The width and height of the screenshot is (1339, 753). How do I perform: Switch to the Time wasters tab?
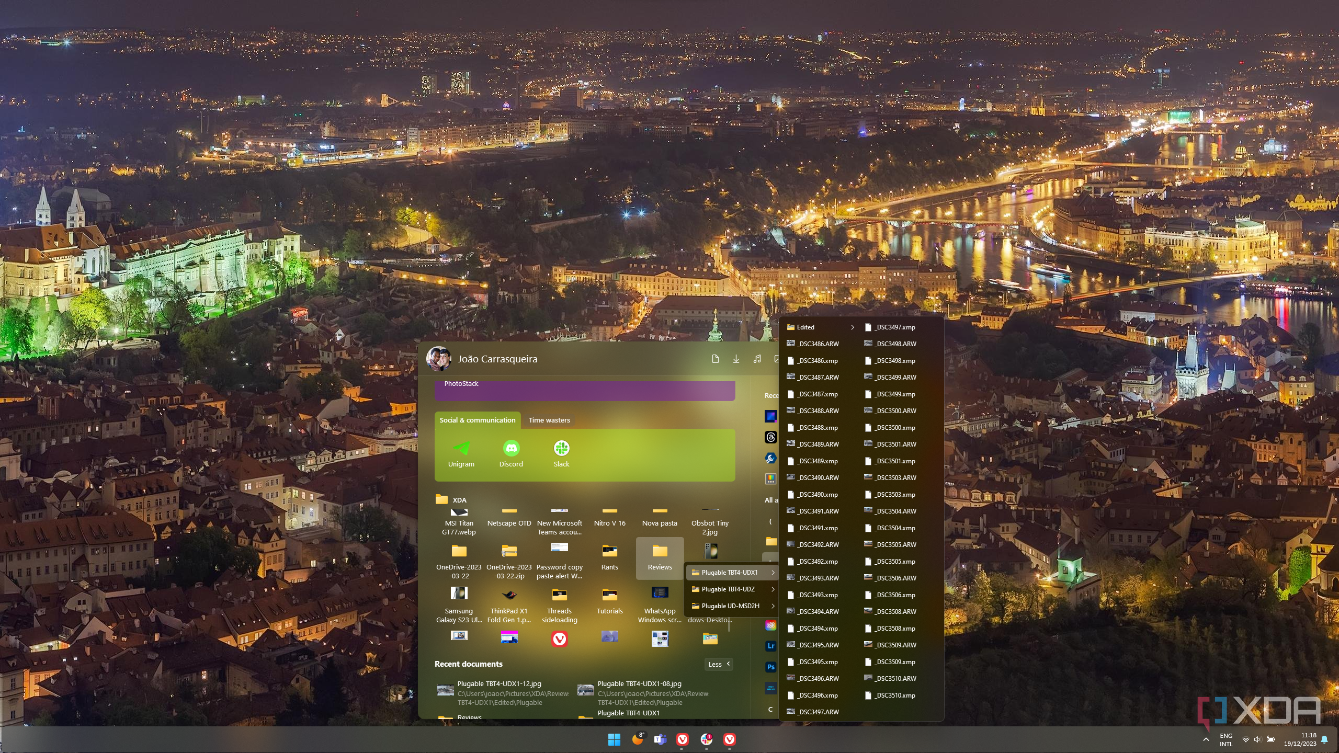(549, 420)
